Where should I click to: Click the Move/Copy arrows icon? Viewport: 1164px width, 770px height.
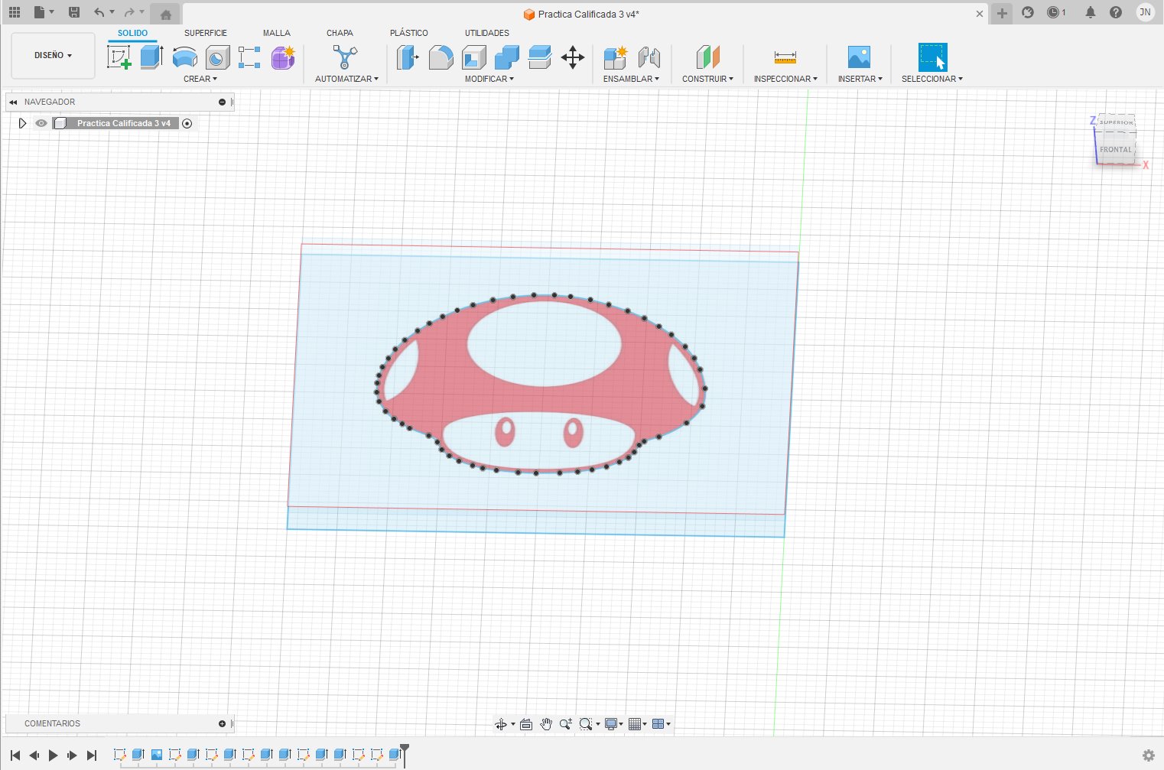[x=572, y=57]
